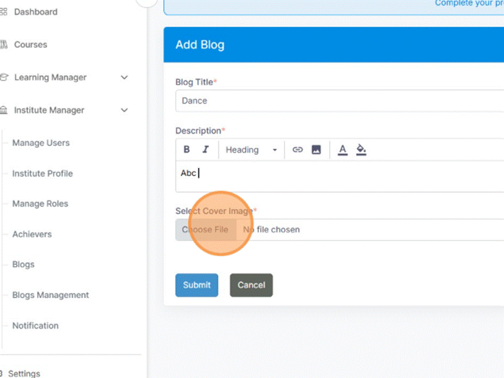504x378 pixels.
Task: Toggle italic formatting in description editor
Action: (205, 149)
